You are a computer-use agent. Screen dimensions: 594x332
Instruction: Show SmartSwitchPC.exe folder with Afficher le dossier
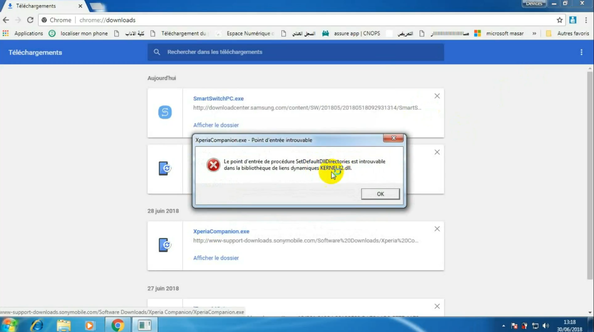pos(216,125)
